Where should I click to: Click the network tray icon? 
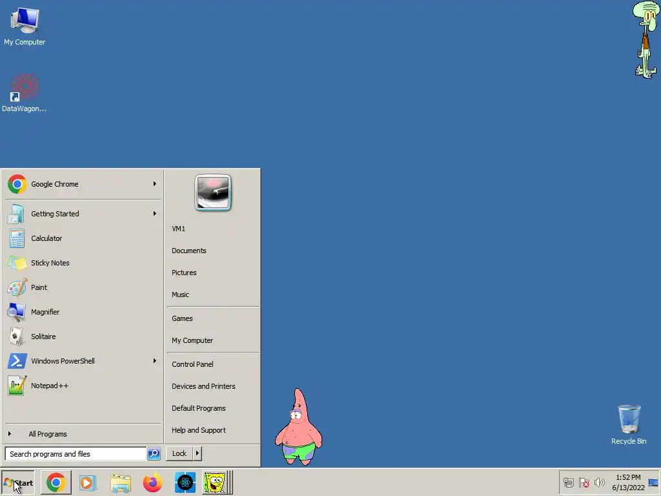[x=568, y=482]
